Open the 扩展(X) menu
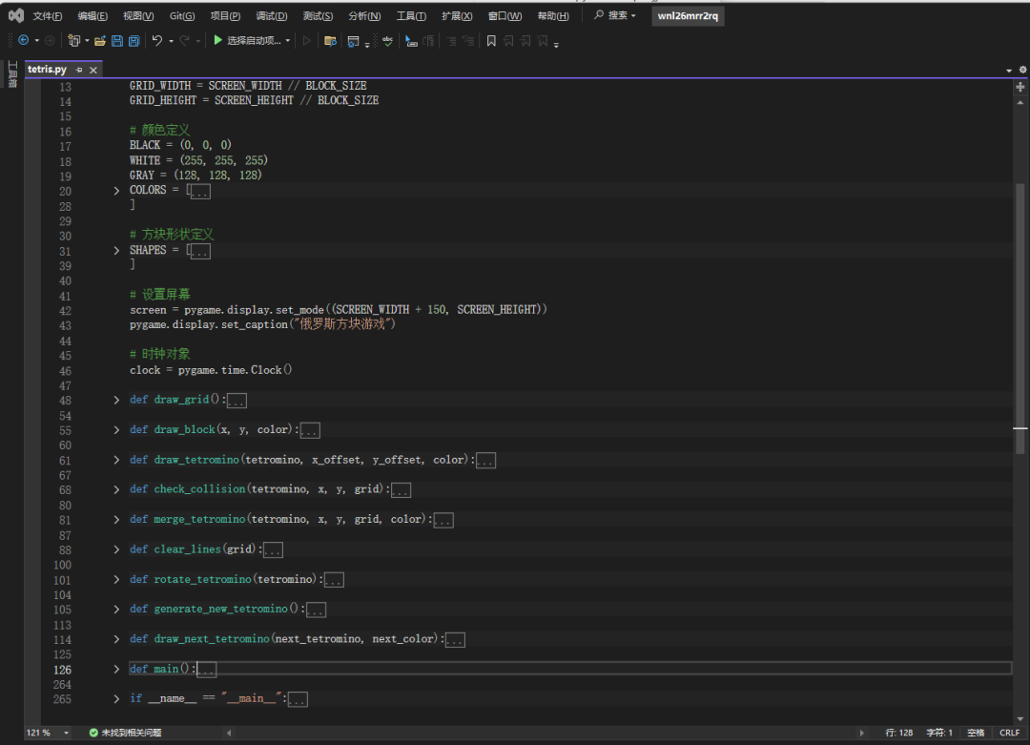 coord(457,16)
